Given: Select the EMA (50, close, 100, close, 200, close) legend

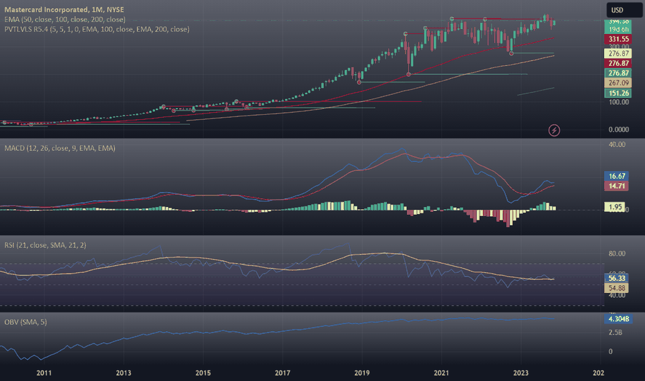Looking at the screenshot, I should (x=65, y=19).
